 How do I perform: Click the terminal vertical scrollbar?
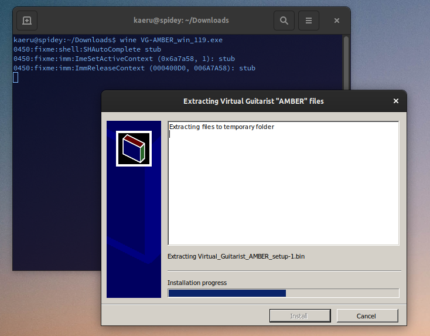[x=346, y=63]
